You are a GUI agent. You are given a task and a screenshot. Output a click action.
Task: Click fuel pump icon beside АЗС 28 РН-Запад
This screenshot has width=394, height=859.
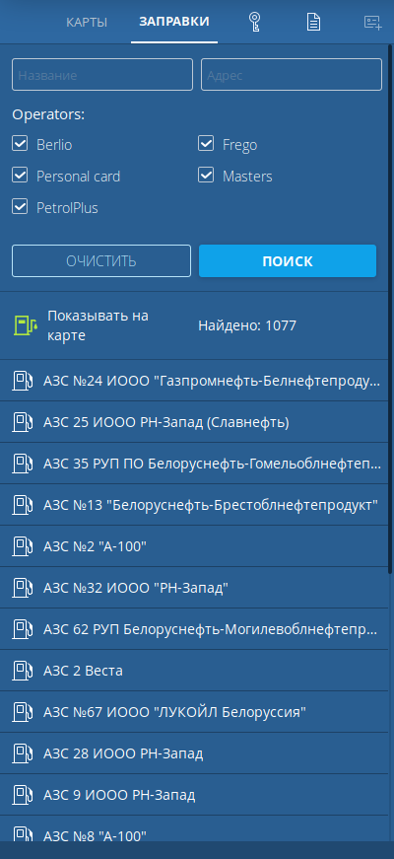click(x=23, y=753)
